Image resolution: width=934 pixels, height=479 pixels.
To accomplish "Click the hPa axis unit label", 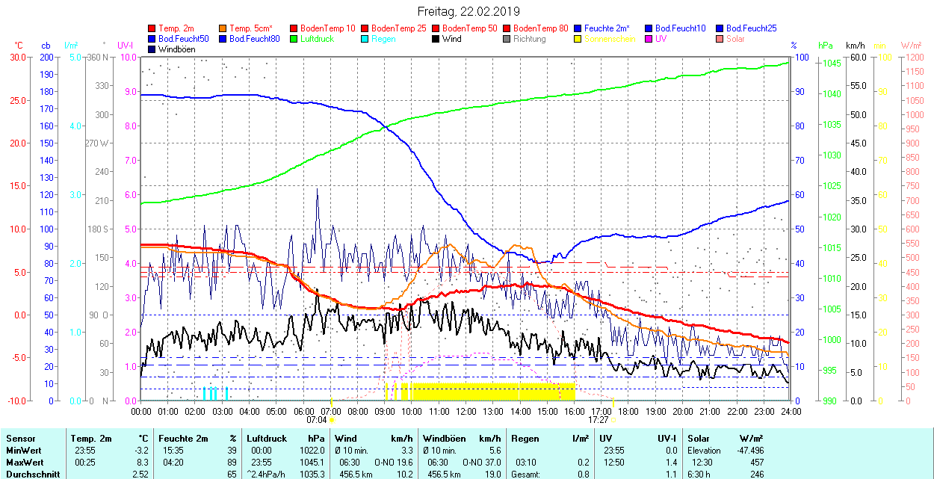I will [826, 46].
